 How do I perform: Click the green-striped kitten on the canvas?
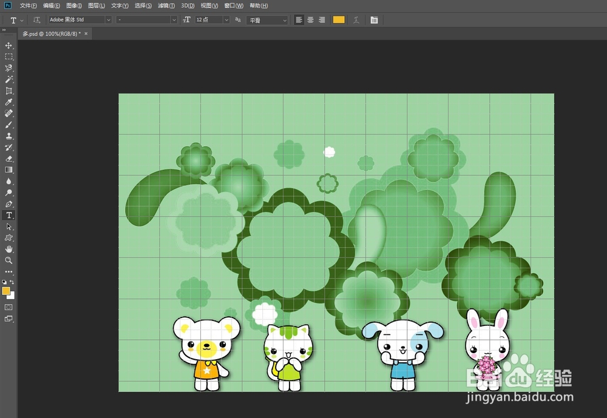(288, 358)
